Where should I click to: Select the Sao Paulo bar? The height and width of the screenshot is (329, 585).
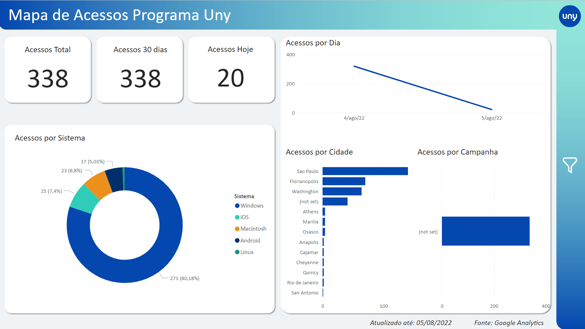tap(365, 171)
